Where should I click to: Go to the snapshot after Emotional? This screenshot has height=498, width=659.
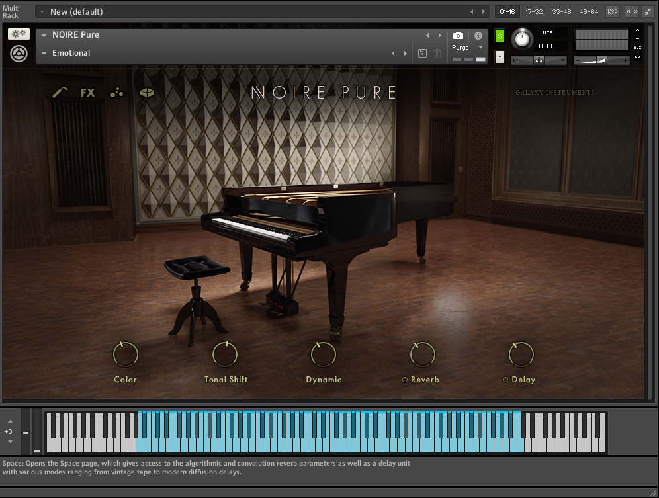coord(405,53)
